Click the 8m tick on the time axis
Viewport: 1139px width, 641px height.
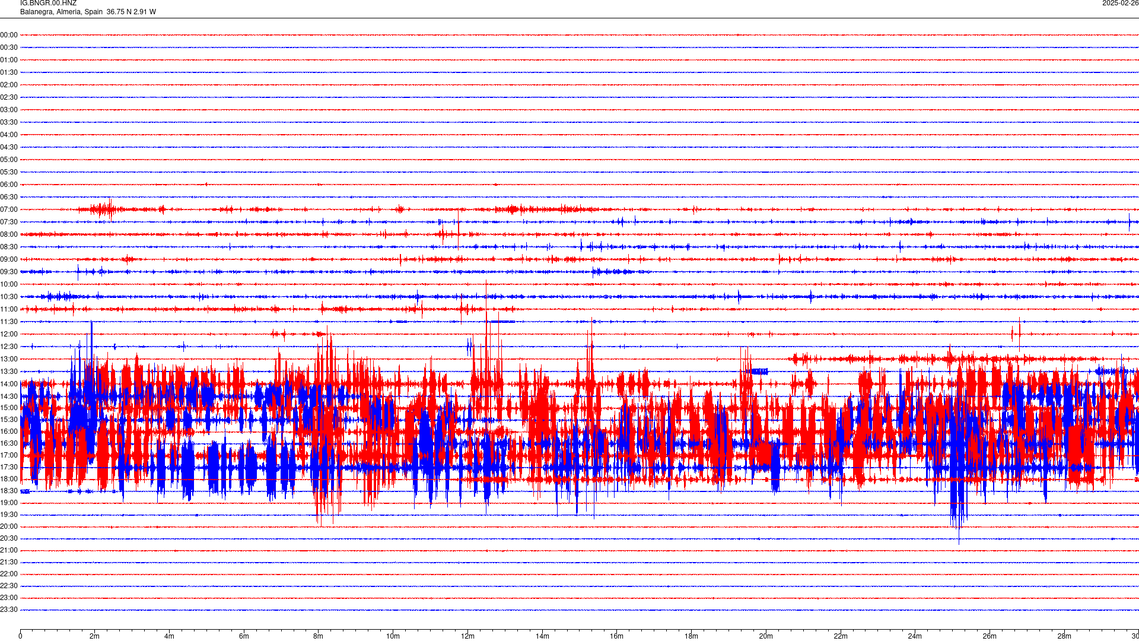pos(319,636)
